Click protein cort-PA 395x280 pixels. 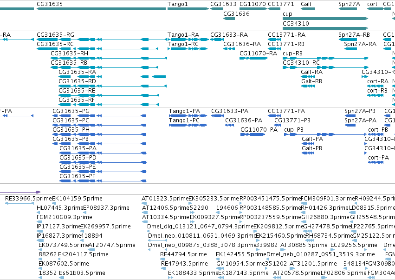379,158
